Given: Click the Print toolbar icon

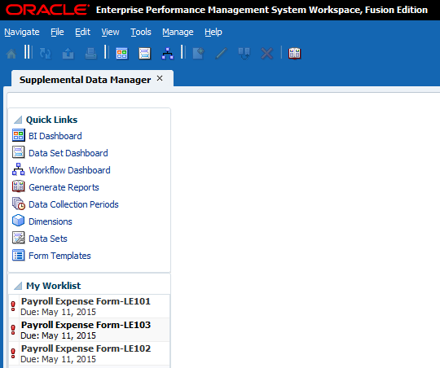Looking at the screenshot, I should (x=91, y=53).
